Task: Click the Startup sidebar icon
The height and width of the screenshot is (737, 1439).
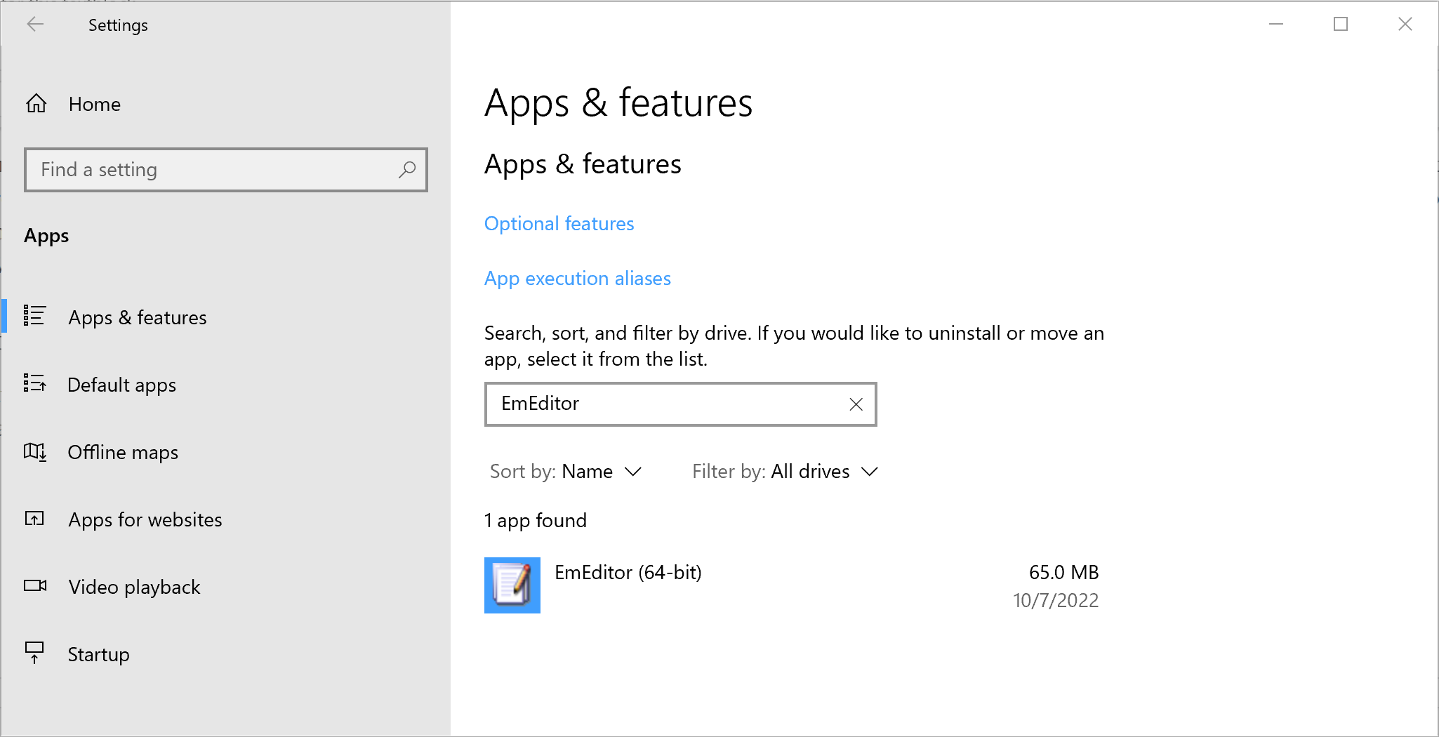Action: pyautogui.click(x=34, y=653)
